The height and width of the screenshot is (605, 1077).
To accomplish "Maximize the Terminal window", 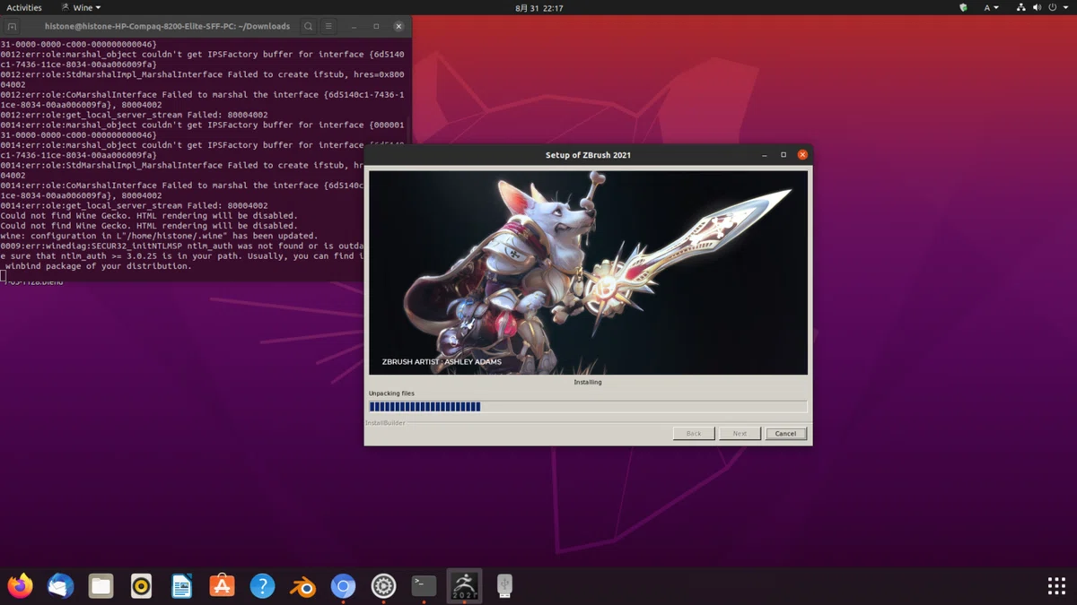I will (376, 27).
